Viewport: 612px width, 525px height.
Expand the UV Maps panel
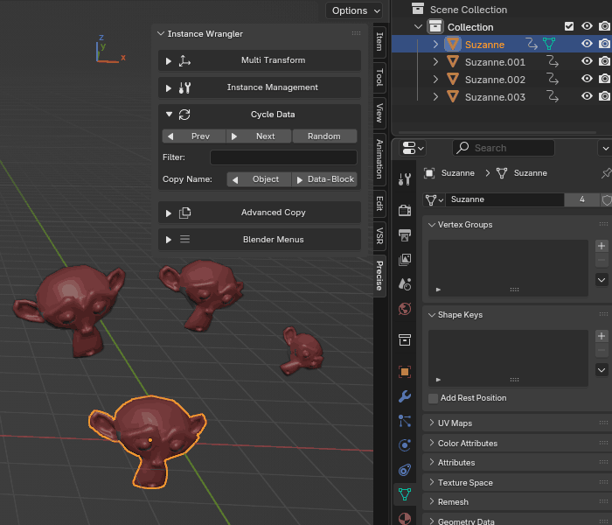click(432, 423)
